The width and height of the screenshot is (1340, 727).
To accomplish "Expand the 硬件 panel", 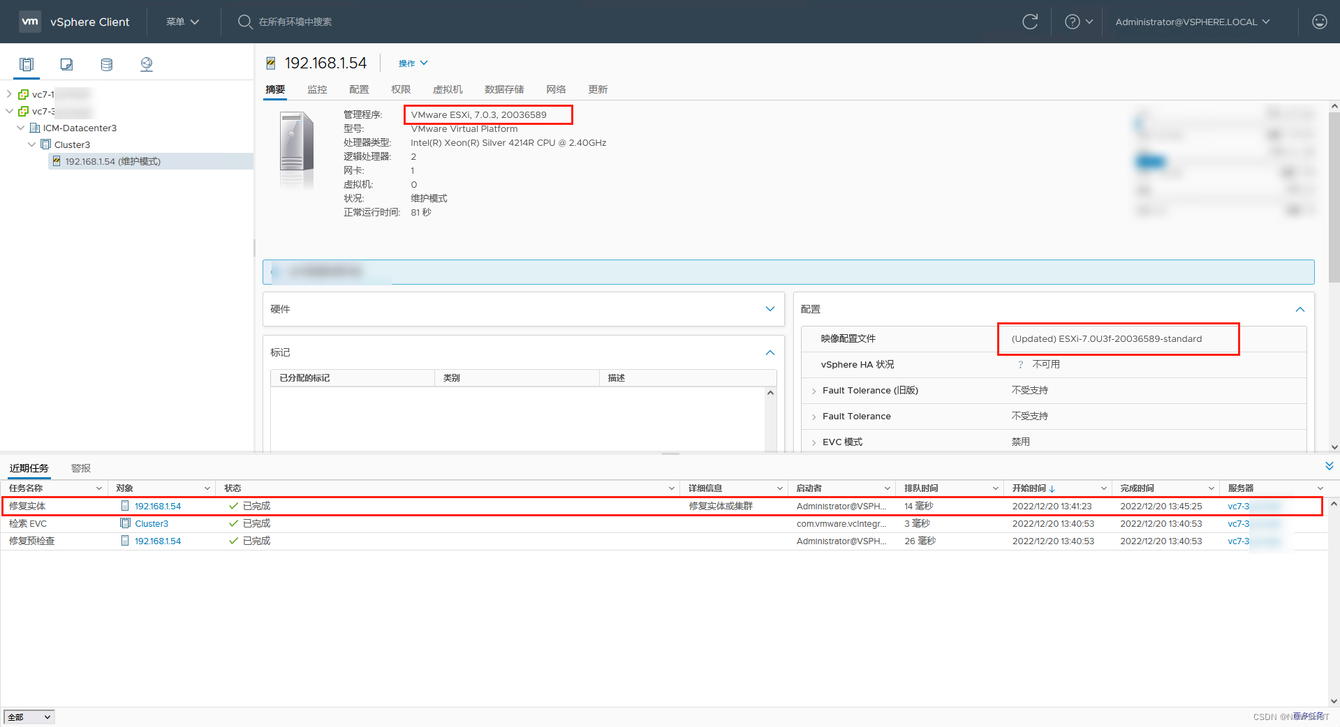I will (x=770, y=309).
